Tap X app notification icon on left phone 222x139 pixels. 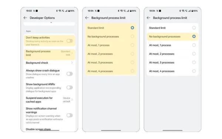point(34,11)
